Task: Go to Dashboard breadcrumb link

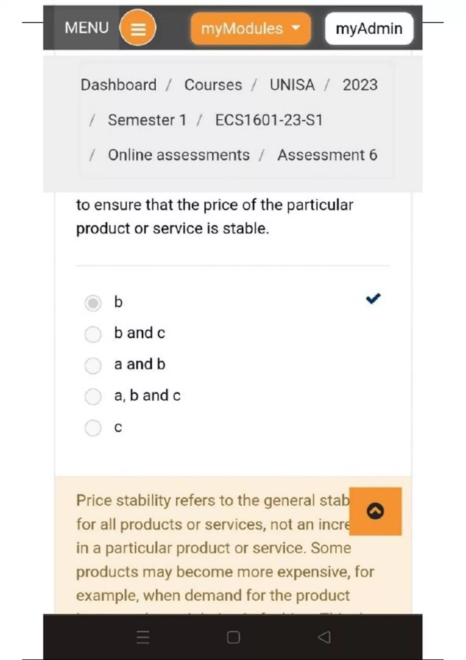Action: point(118,85)
